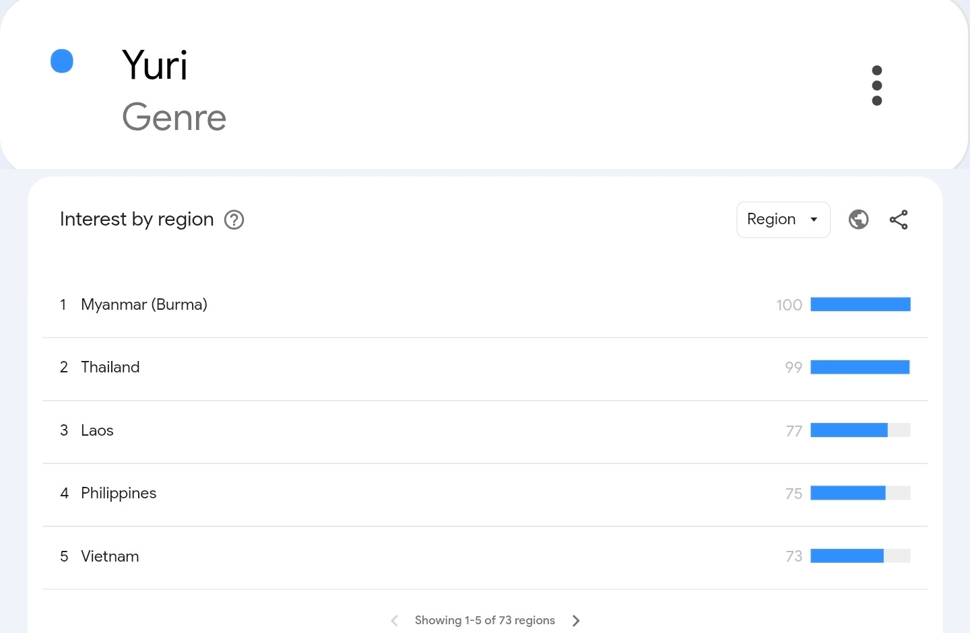Click the value 73 for Vietnam

click(794, 556)
